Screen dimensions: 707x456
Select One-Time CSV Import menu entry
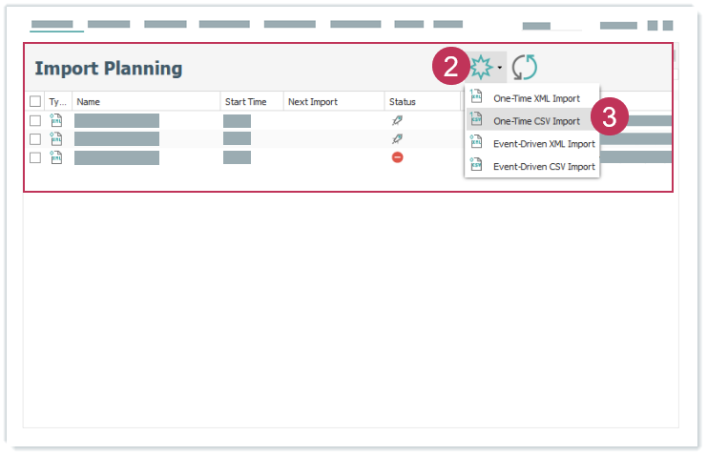click(535, 121)
